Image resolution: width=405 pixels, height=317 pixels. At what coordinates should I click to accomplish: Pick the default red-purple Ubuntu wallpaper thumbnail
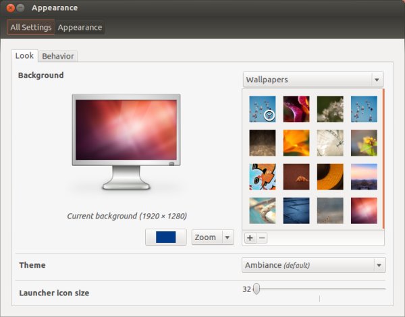point(364,210)
